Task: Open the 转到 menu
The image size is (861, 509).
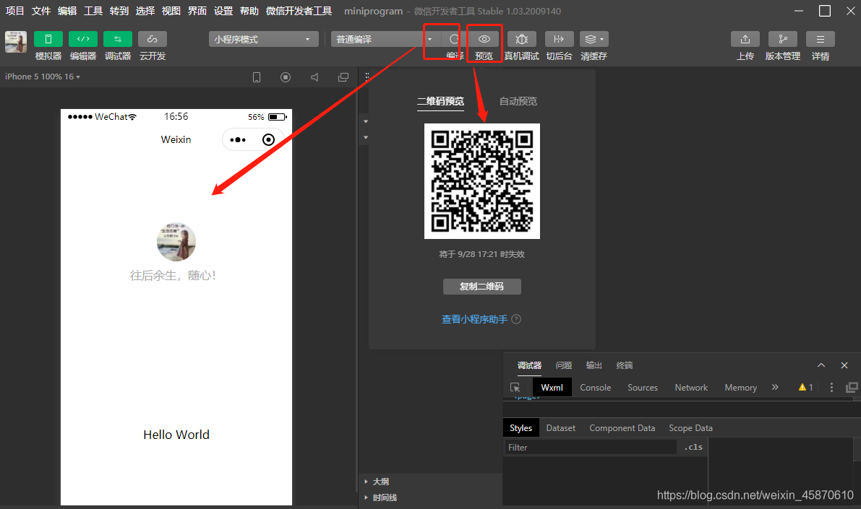Action: pos(119,11)
